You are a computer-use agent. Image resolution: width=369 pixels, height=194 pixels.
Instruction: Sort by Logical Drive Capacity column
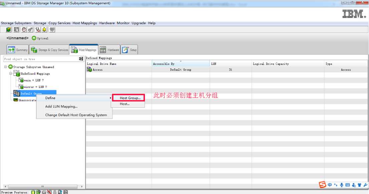288,64
